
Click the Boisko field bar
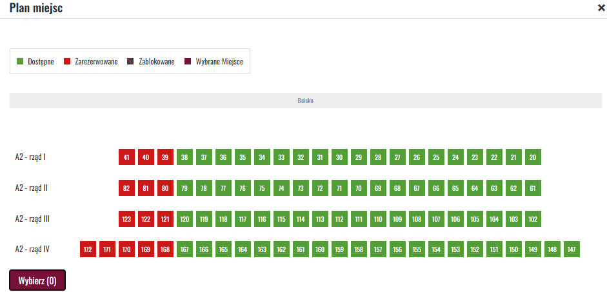tap(306, 101)
